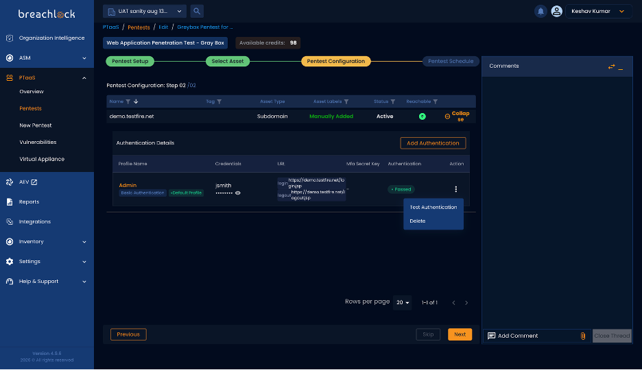Filter the Name column
The width and height of the screenshot is (642, 370).
pos(128,102)
